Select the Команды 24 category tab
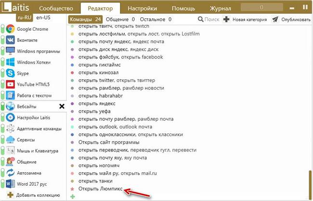 [x=85, y=19]
